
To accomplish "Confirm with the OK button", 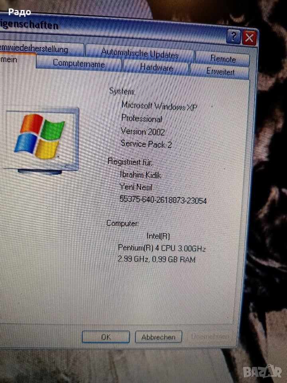I will tap(106, 337).
